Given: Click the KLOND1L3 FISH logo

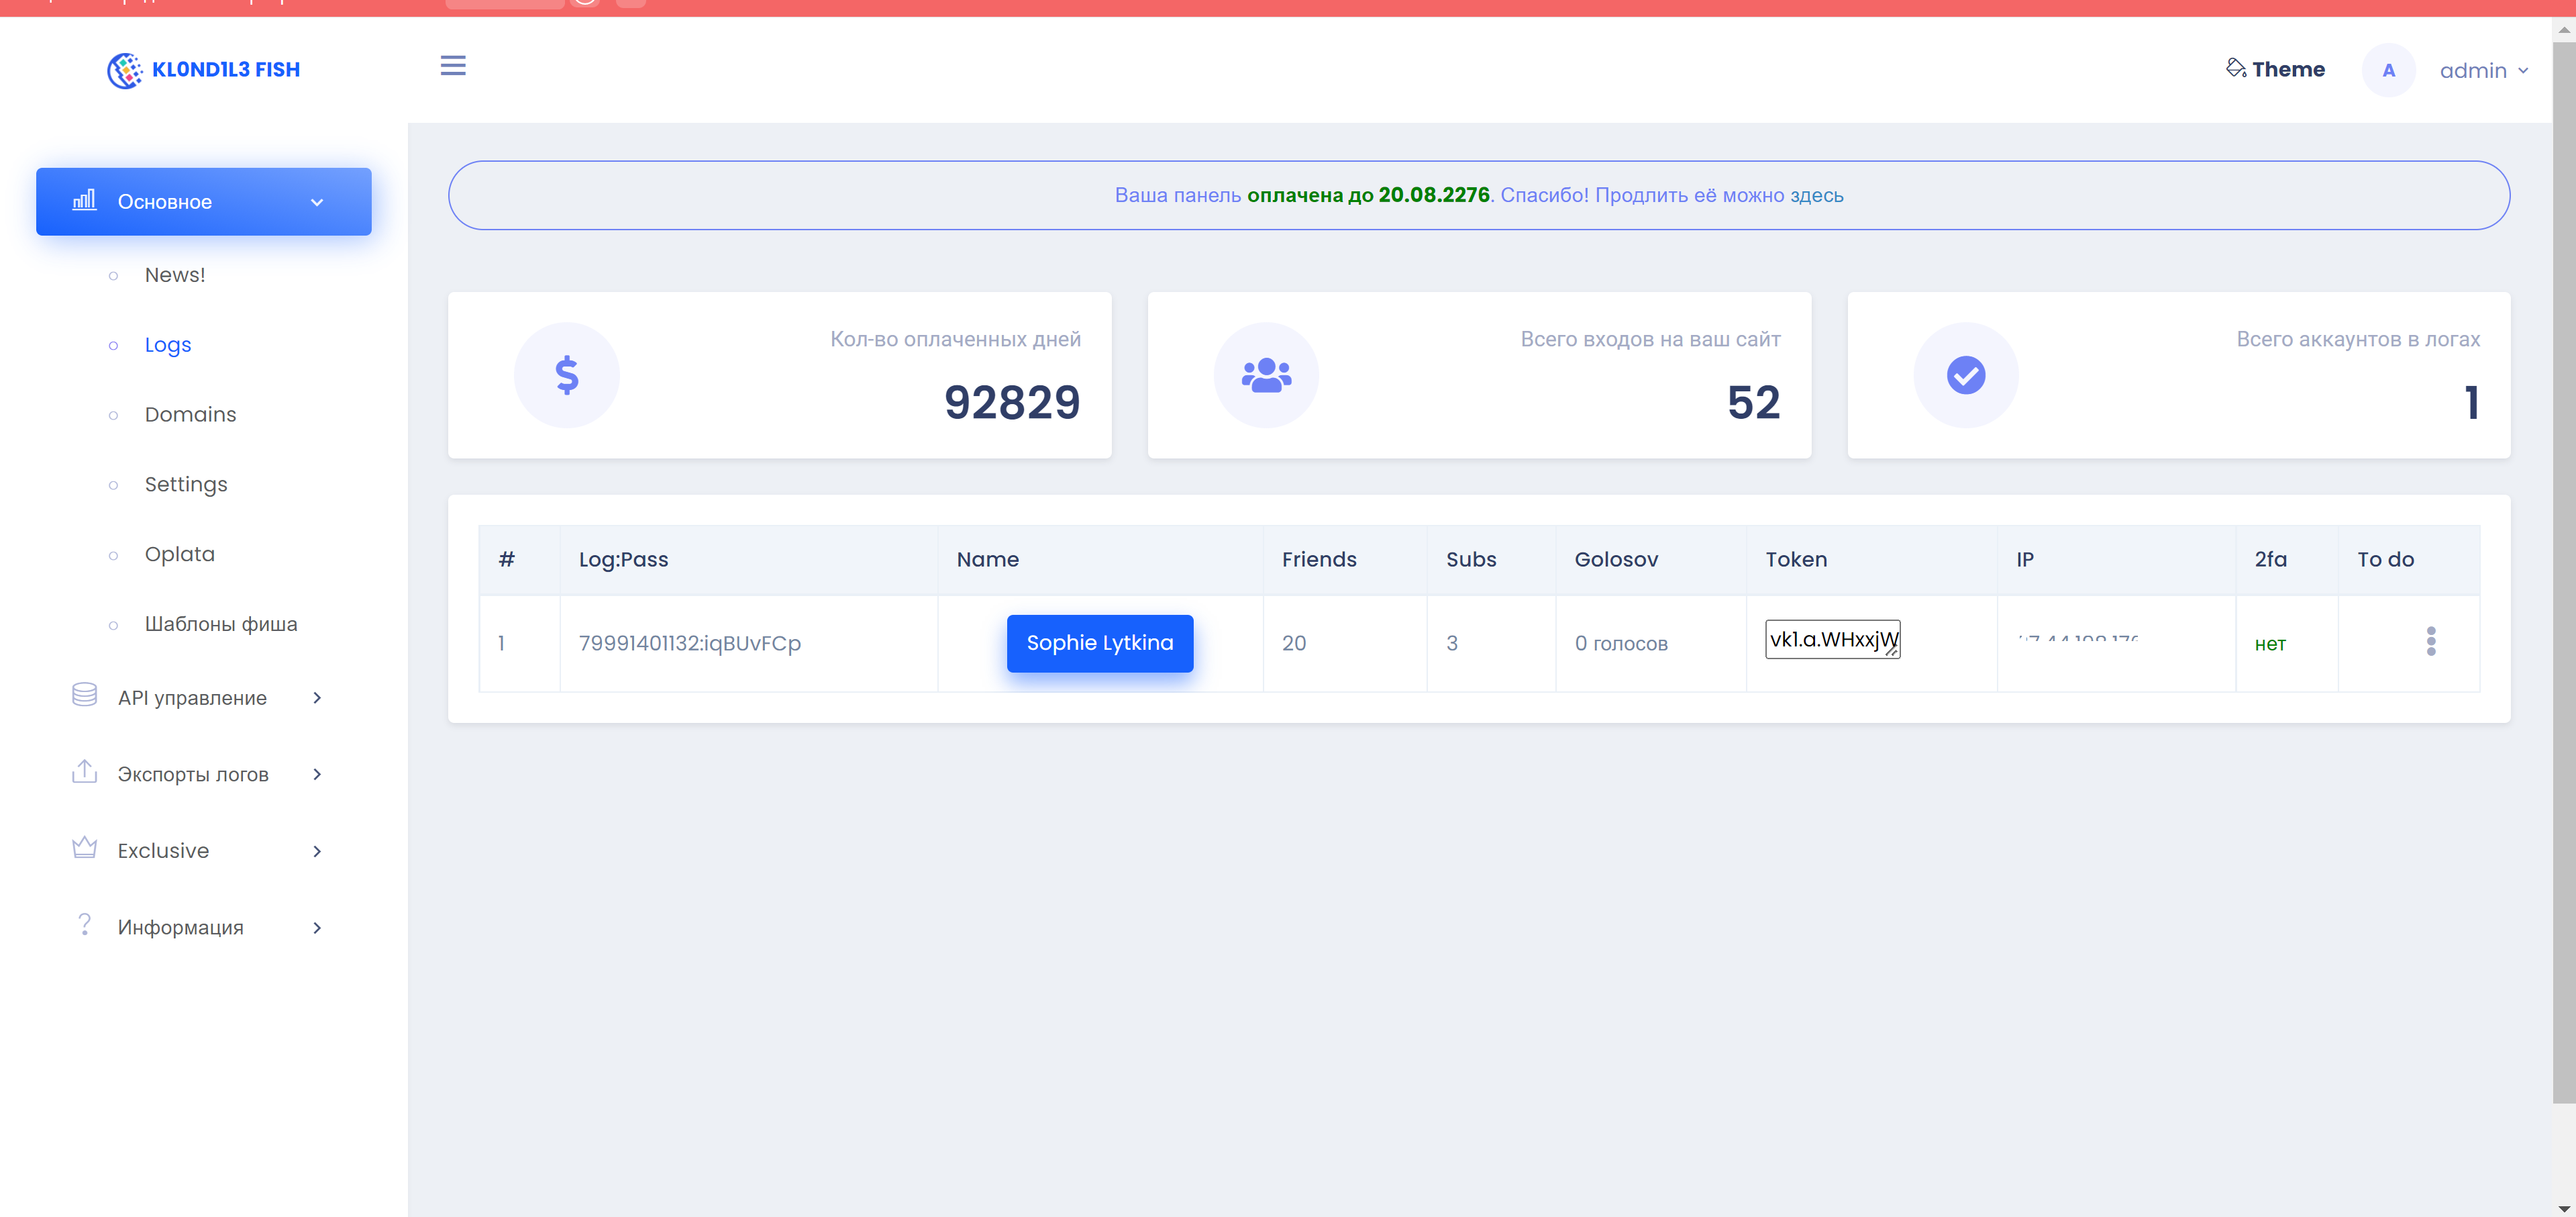Looking at the screenshot, I should [204, 70].
